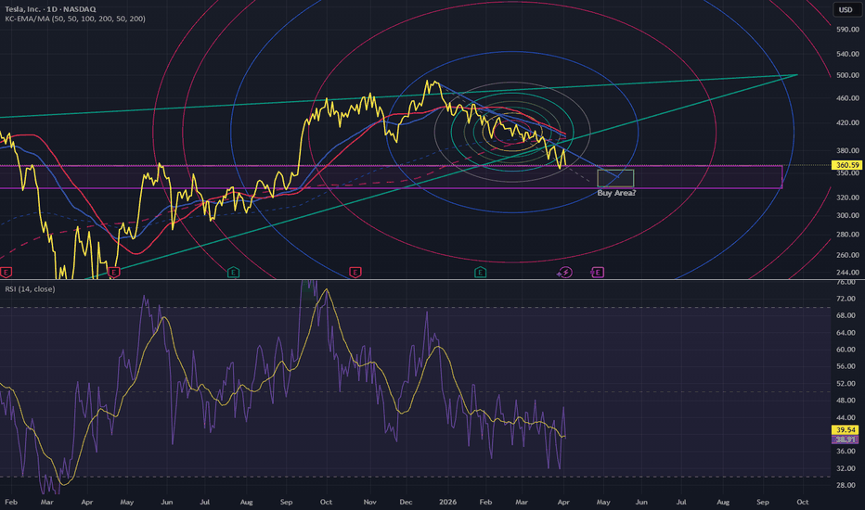Select the 'Buy Area?' text annotation

(616, 193)
